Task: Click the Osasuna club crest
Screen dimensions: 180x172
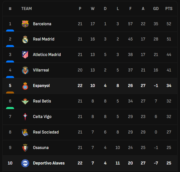Action: pyautogui.click(x=25, y=148)
